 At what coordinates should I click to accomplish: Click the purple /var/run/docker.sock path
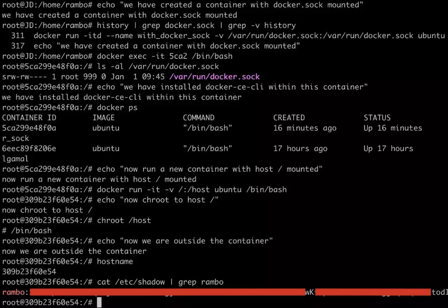[x=214, y=77]
